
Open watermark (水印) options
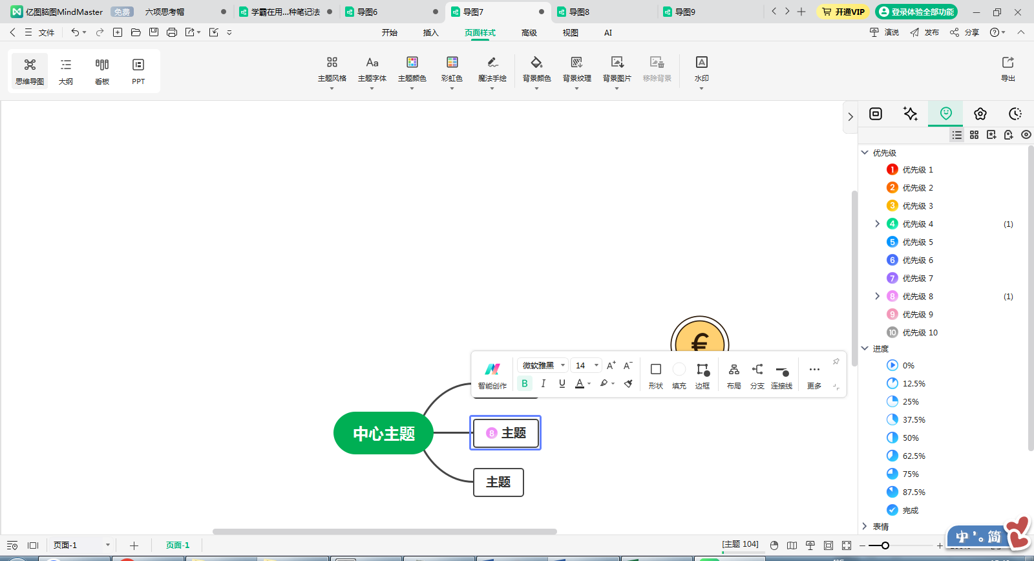pos(701,70)
